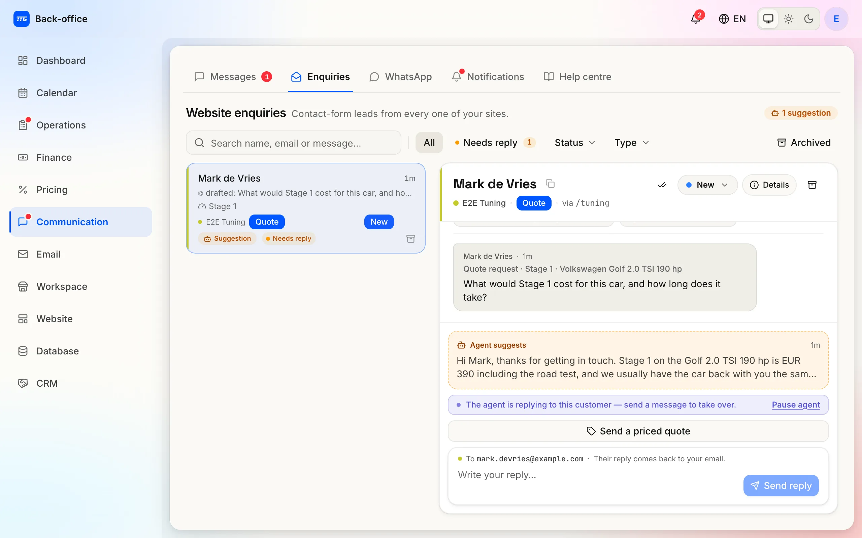
Task: Switch to the WhatsApp tab
Action: [x=400, y=77]
